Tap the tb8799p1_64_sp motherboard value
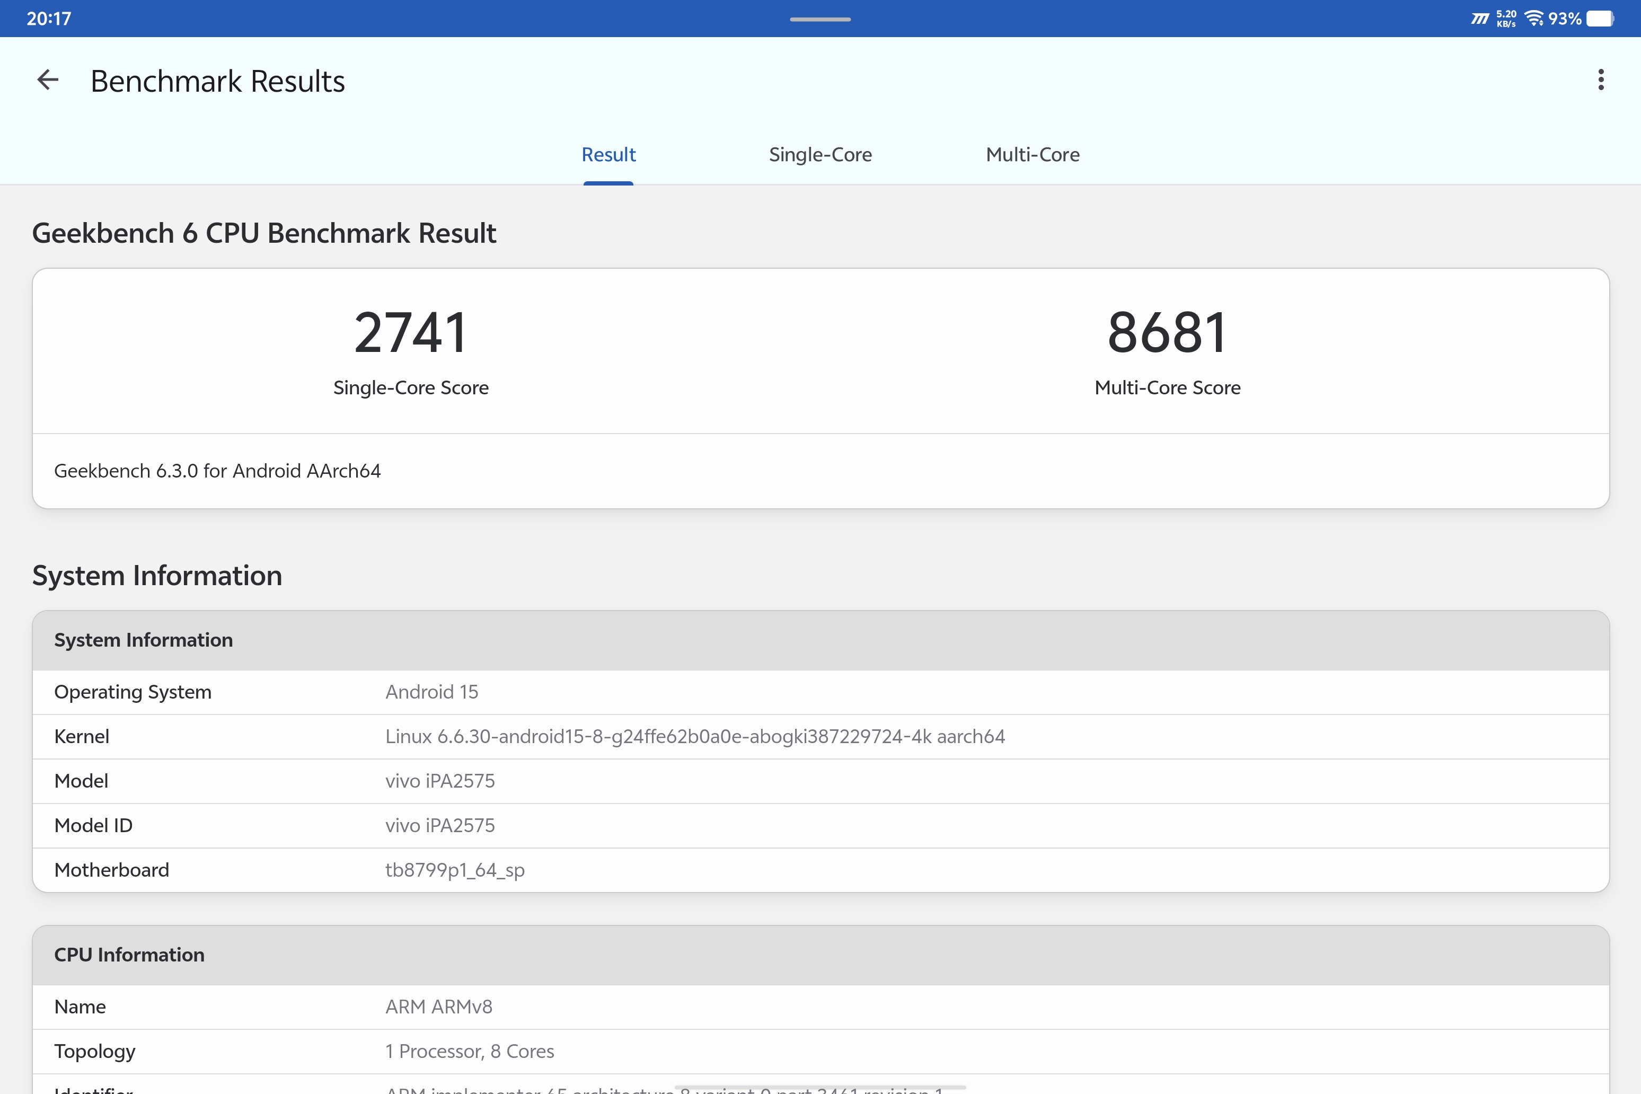The image size is (1641, 1094). point(455,871)
